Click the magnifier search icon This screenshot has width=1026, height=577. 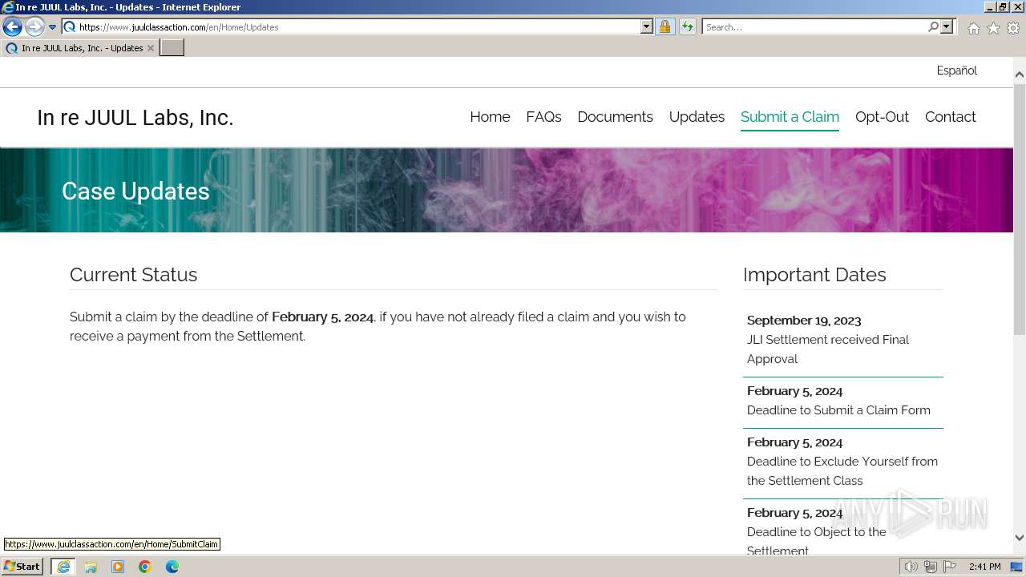pyautogui.click(x=933, y=26)
